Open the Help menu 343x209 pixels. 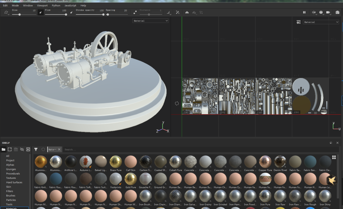click(83, 5)
